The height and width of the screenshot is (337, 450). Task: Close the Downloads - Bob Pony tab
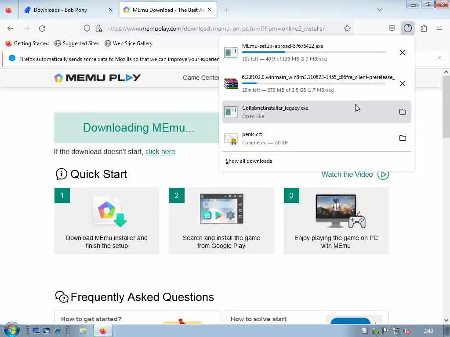(x=110, y=10)
